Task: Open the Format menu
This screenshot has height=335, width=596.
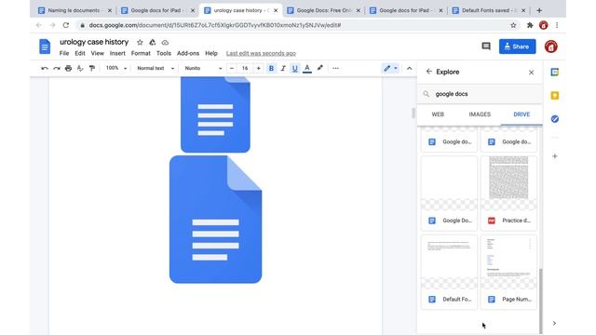Action: point(141,54)
